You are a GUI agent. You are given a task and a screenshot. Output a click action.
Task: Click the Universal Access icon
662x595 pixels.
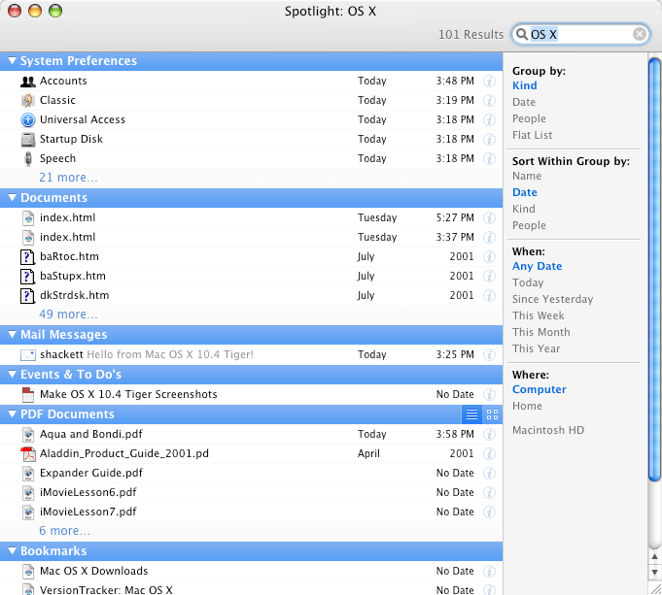click(28, 120)
